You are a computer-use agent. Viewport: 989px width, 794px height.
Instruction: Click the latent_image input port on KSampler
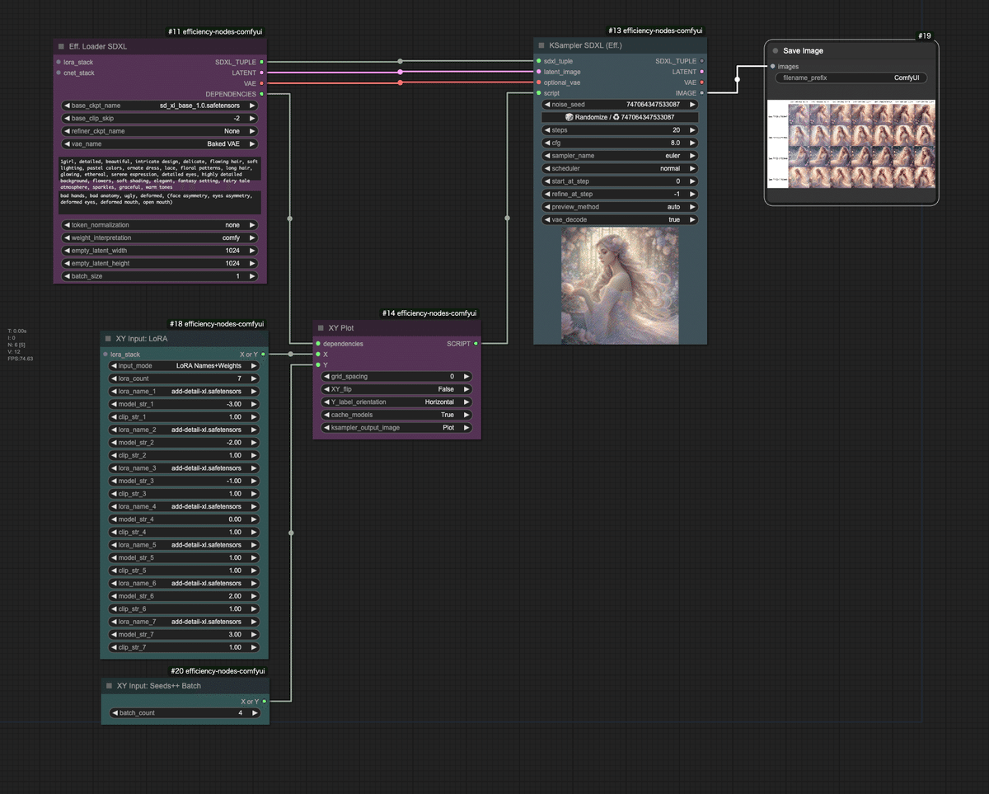point(538,72)
